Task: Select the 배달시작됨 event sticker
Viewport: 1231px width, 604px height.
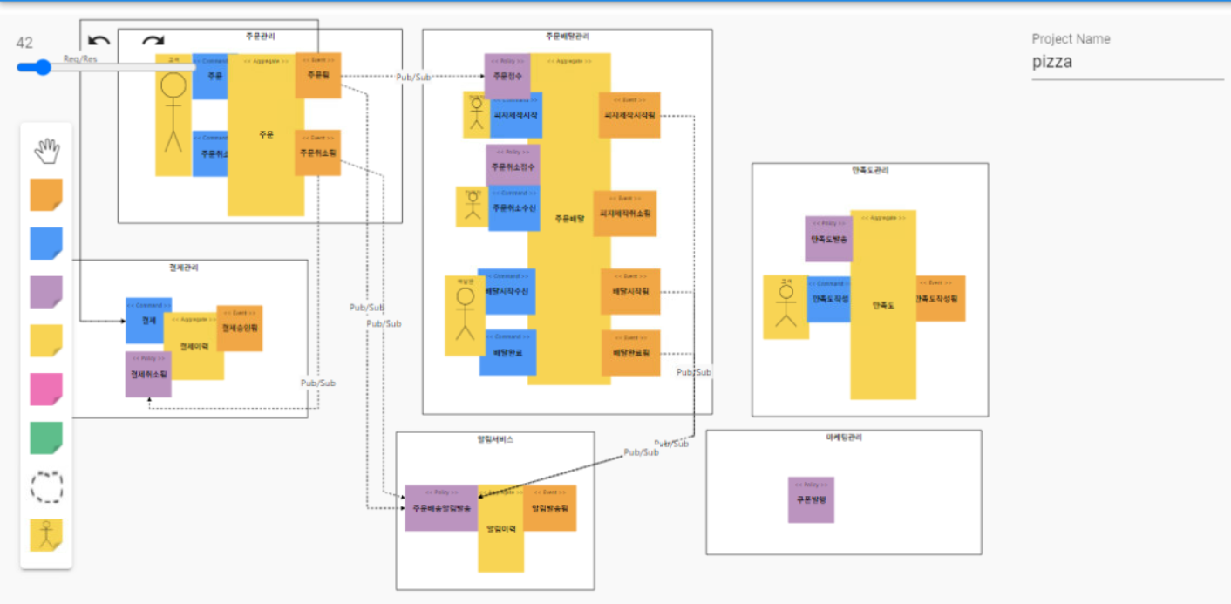Action: (630, 291)
